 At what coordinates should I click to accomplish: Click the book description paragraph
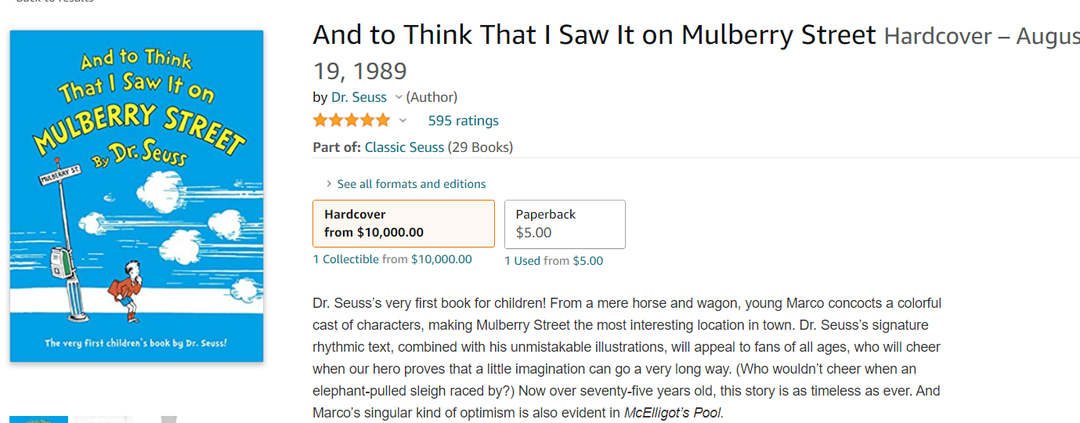tap(627, 347)
